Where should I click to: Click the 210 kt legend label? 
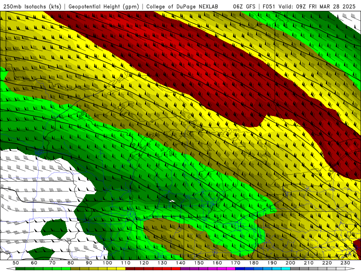click(x=309, y=263)
